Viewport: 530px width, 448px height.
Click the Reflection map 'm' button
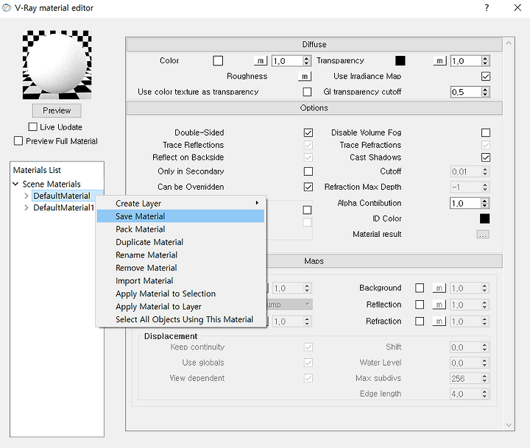439,305
